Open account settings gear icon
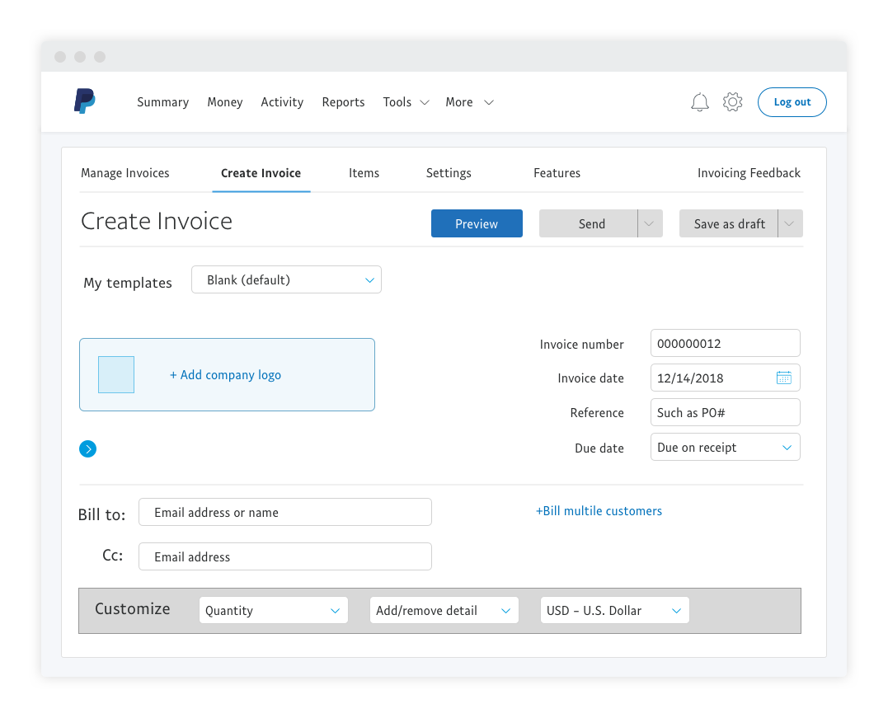 [x=732, y=102]
